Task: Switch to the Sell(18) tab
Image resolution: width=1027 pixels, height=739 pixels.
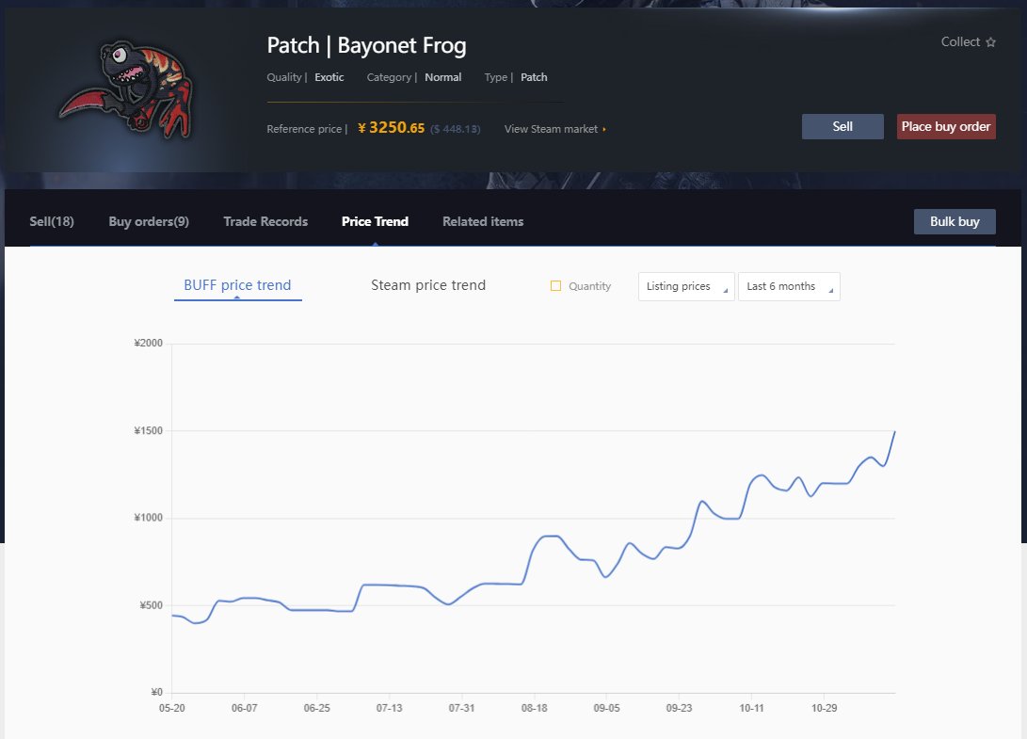Action: (x=52, y=221)
